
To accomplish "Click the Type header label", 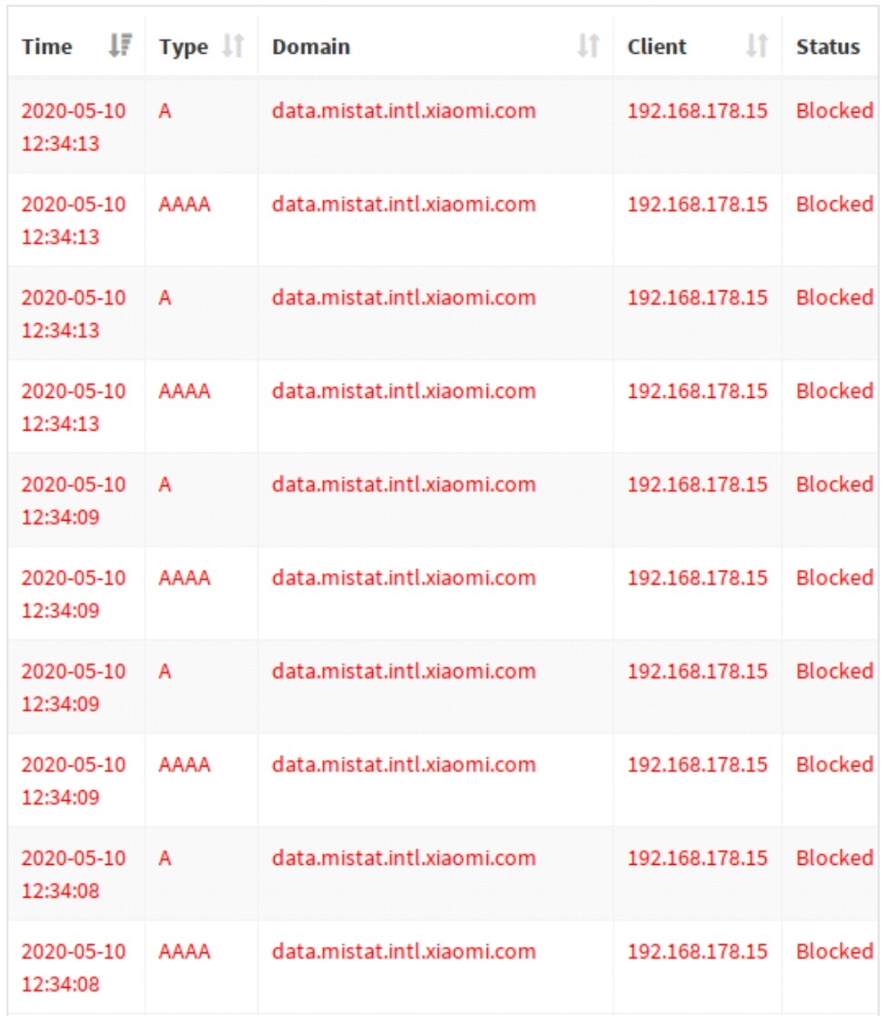I will tap(184, 47).
